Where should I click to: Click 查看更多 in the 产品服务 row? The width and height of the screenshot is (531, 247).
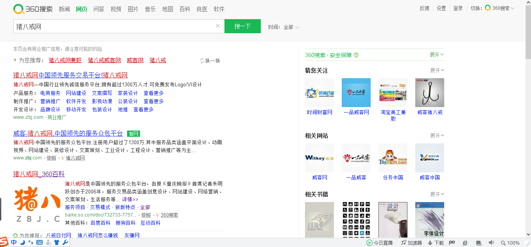154,93
